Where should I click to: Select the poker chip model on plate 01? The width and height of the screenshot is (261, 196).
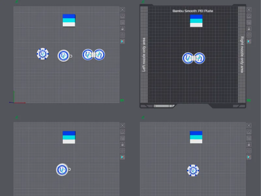point(43,54)
